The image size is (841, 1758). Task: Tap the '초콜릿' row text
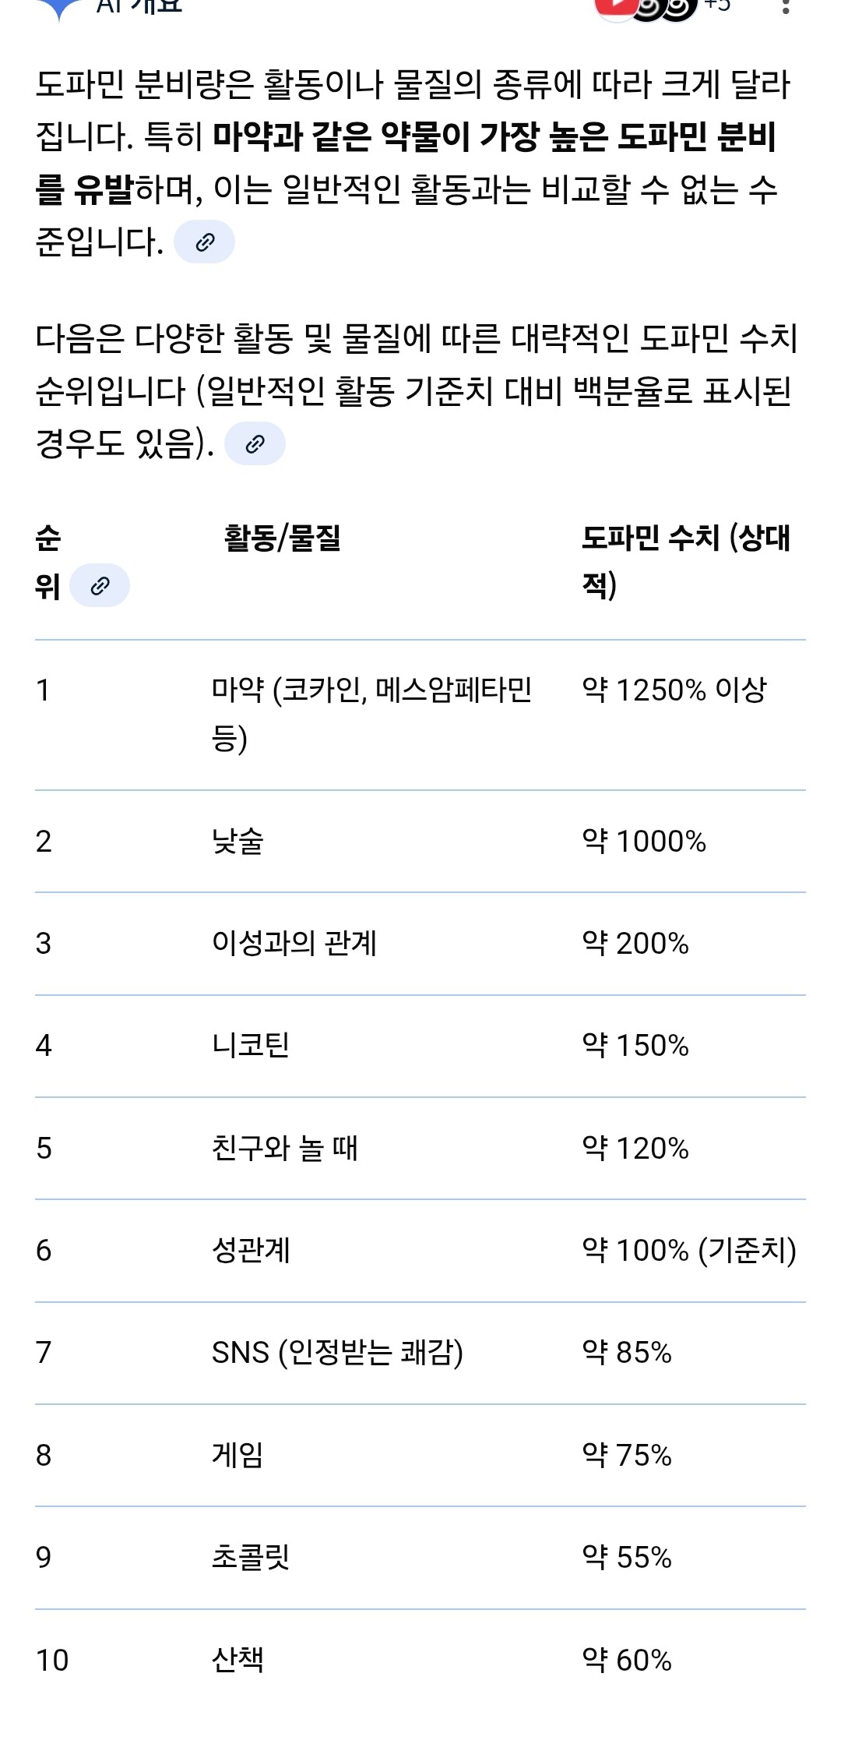(251, 1558)
